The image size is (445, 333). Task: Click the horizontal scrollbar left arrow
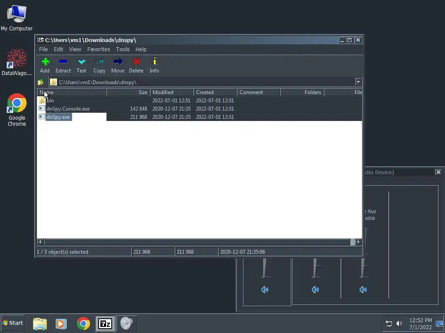pyautogui.click(x=40, y=242)
